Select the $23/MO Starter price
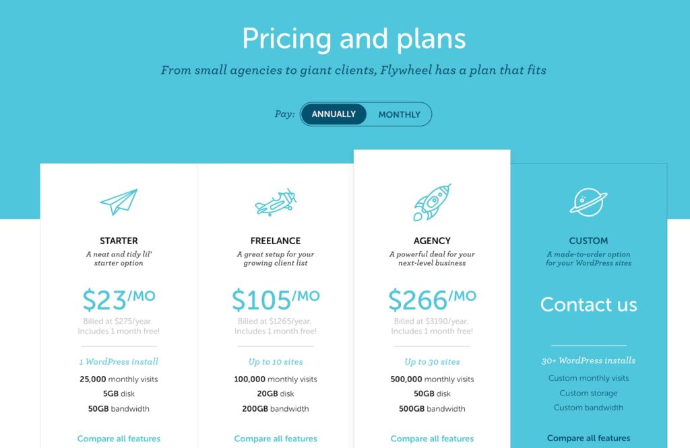This screenshot has width=690, height=448. coord(119,300)
